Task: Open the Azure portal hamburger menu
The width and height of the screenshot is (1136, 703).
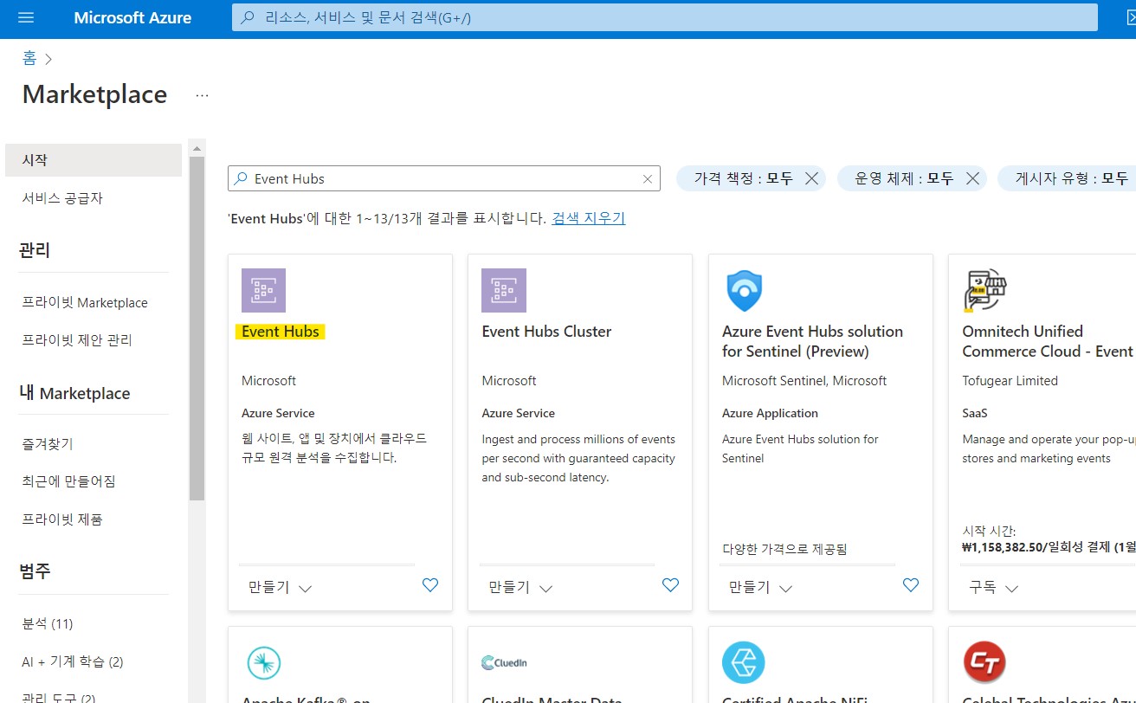Action: click(x=25, y=18)
